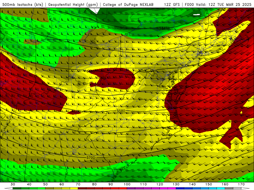Image resolution: width=254 pixels, height=190 pixels.
Task: Click the 40 label on the color scale
Action: pyautogui.click(x=29, y=184)
